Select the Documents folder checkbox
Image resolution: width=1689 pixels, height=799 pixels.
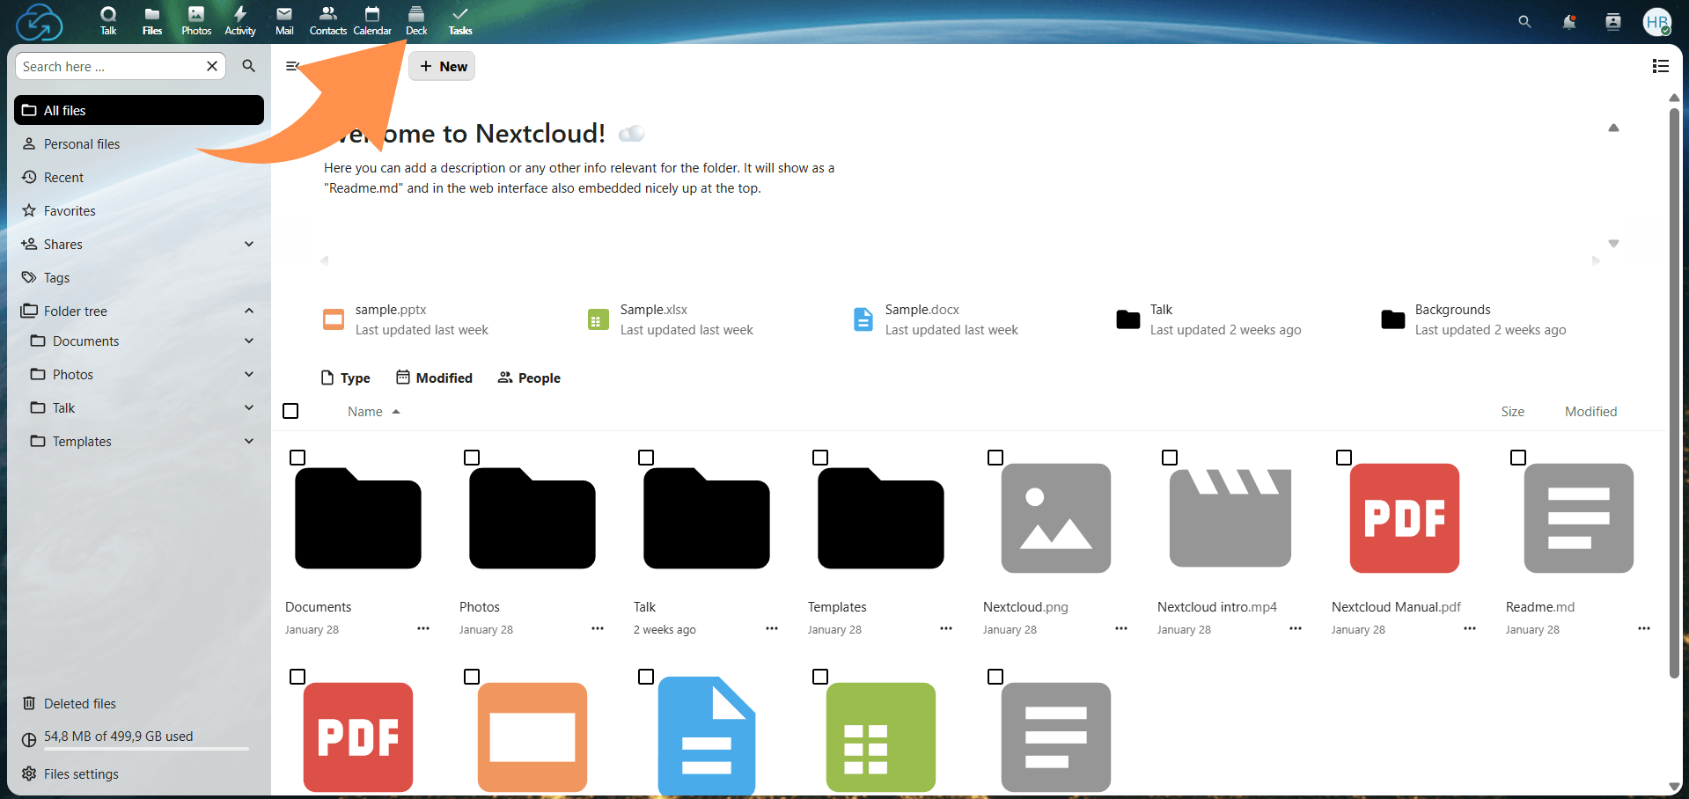(x=298, y=458)
